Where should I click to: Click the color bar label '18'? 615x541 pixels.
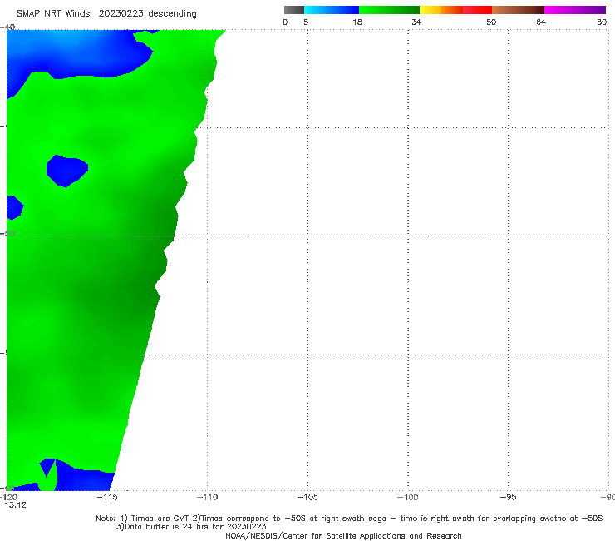[x=357, y=22]
